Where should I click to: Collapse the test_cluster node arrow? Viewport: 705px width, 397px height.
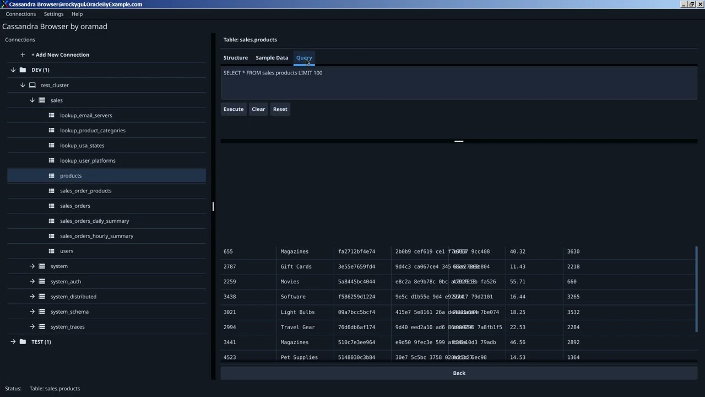pos(23,85)
